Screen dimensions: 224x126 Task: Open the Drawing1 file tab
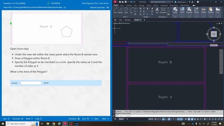click(x=127, y=20)
